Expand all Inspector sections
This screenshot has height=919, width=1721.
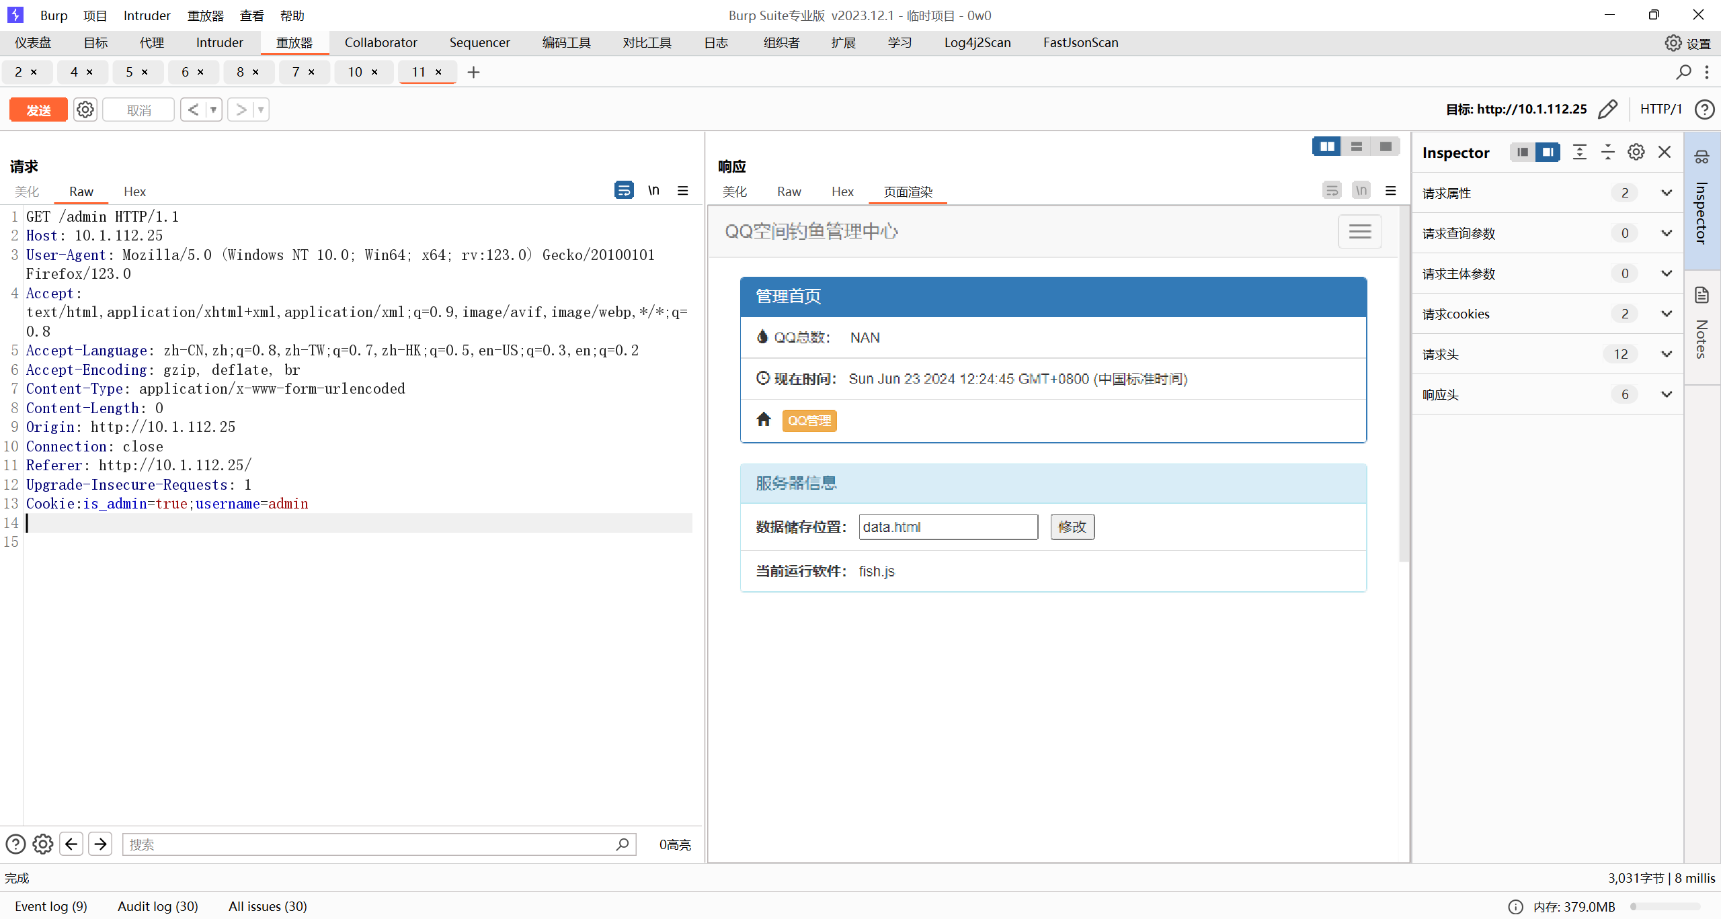tap(1580, 152)
